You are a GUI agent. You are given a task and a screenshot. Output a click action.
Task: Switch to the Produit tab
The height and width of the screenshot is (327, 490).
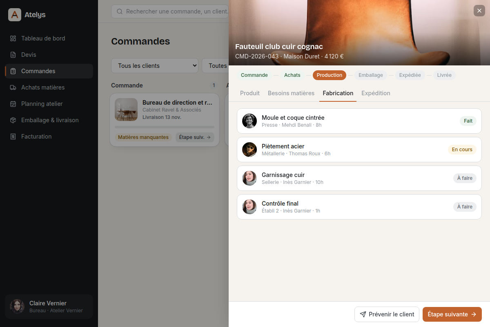tap(250, 93)
